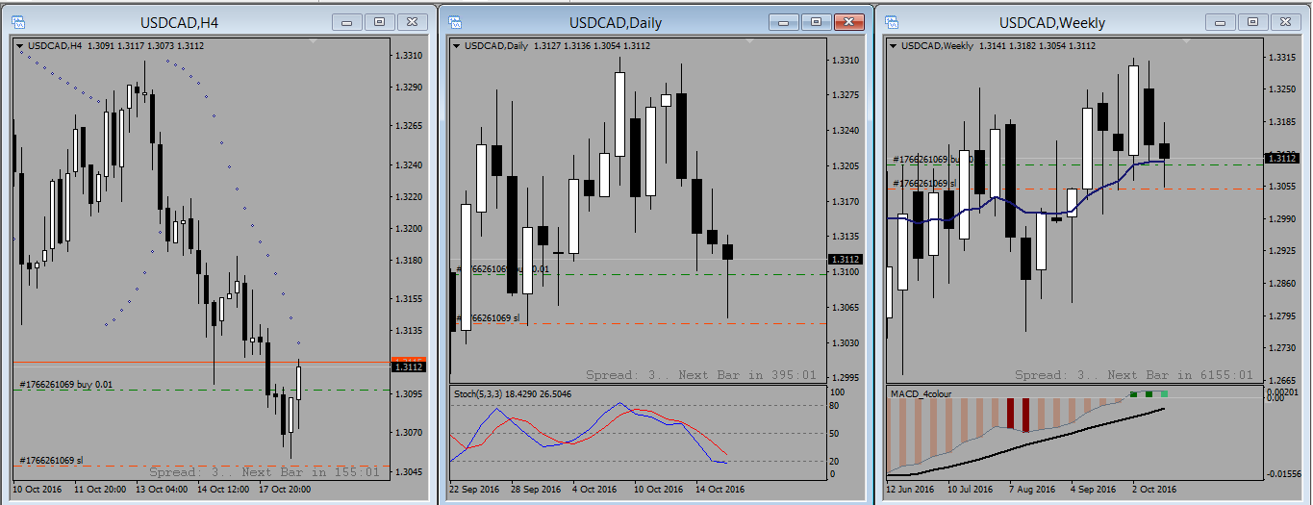
Task: Close the USDCAD,H4 chart window
Action: pos(412,21)
